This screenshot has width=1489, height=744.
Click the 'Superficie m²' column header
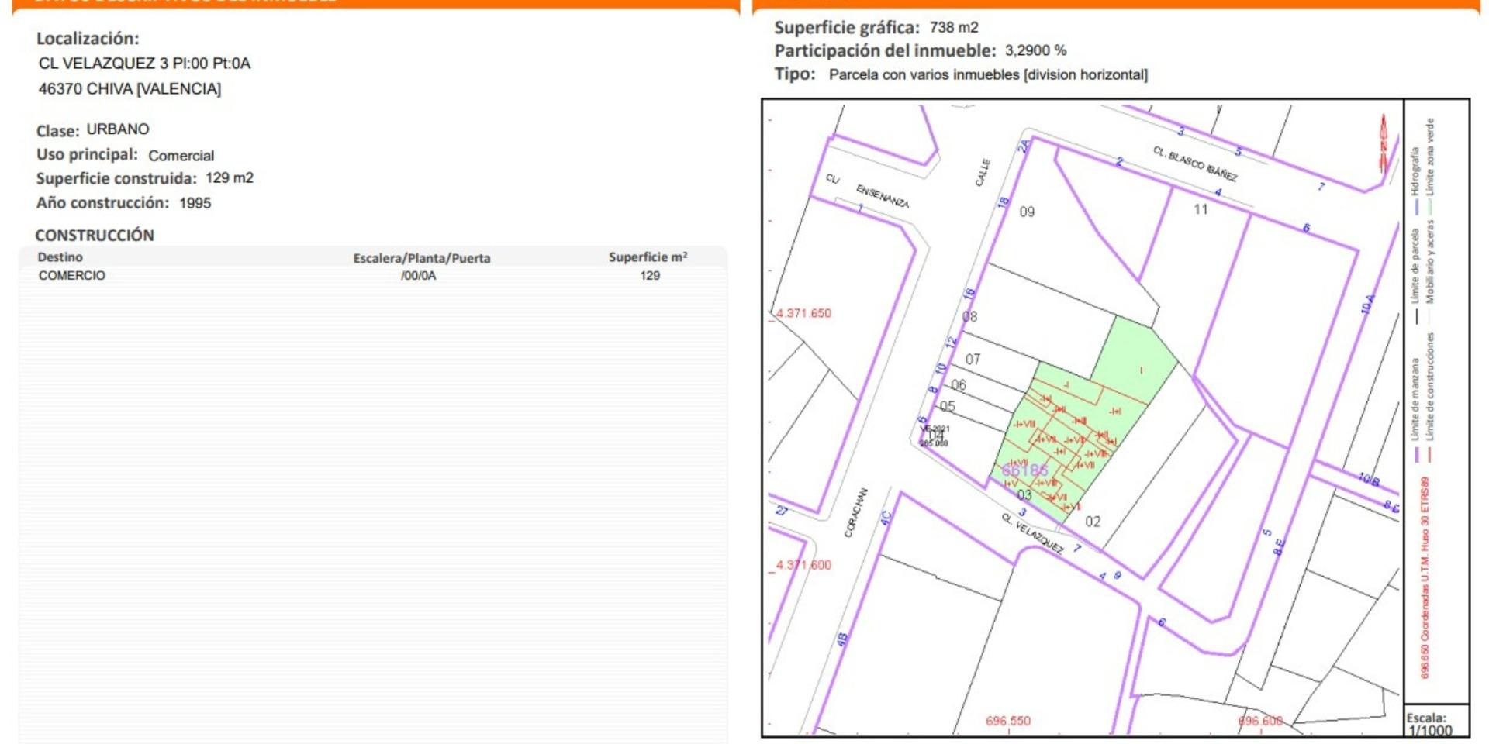coord(648,257)
